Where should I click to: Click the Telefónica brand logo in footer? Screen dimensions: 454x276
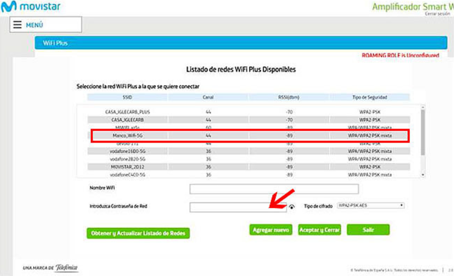[66, 268]
